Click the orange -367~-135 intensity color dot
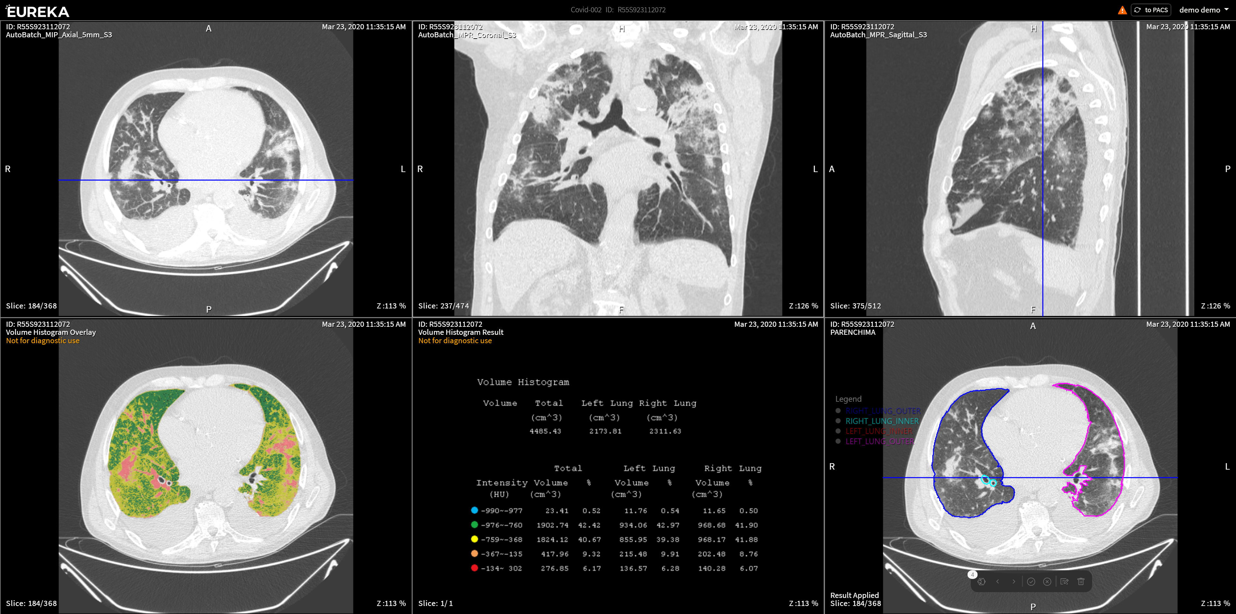1236x614 pixels. click(x=474, y=554)
